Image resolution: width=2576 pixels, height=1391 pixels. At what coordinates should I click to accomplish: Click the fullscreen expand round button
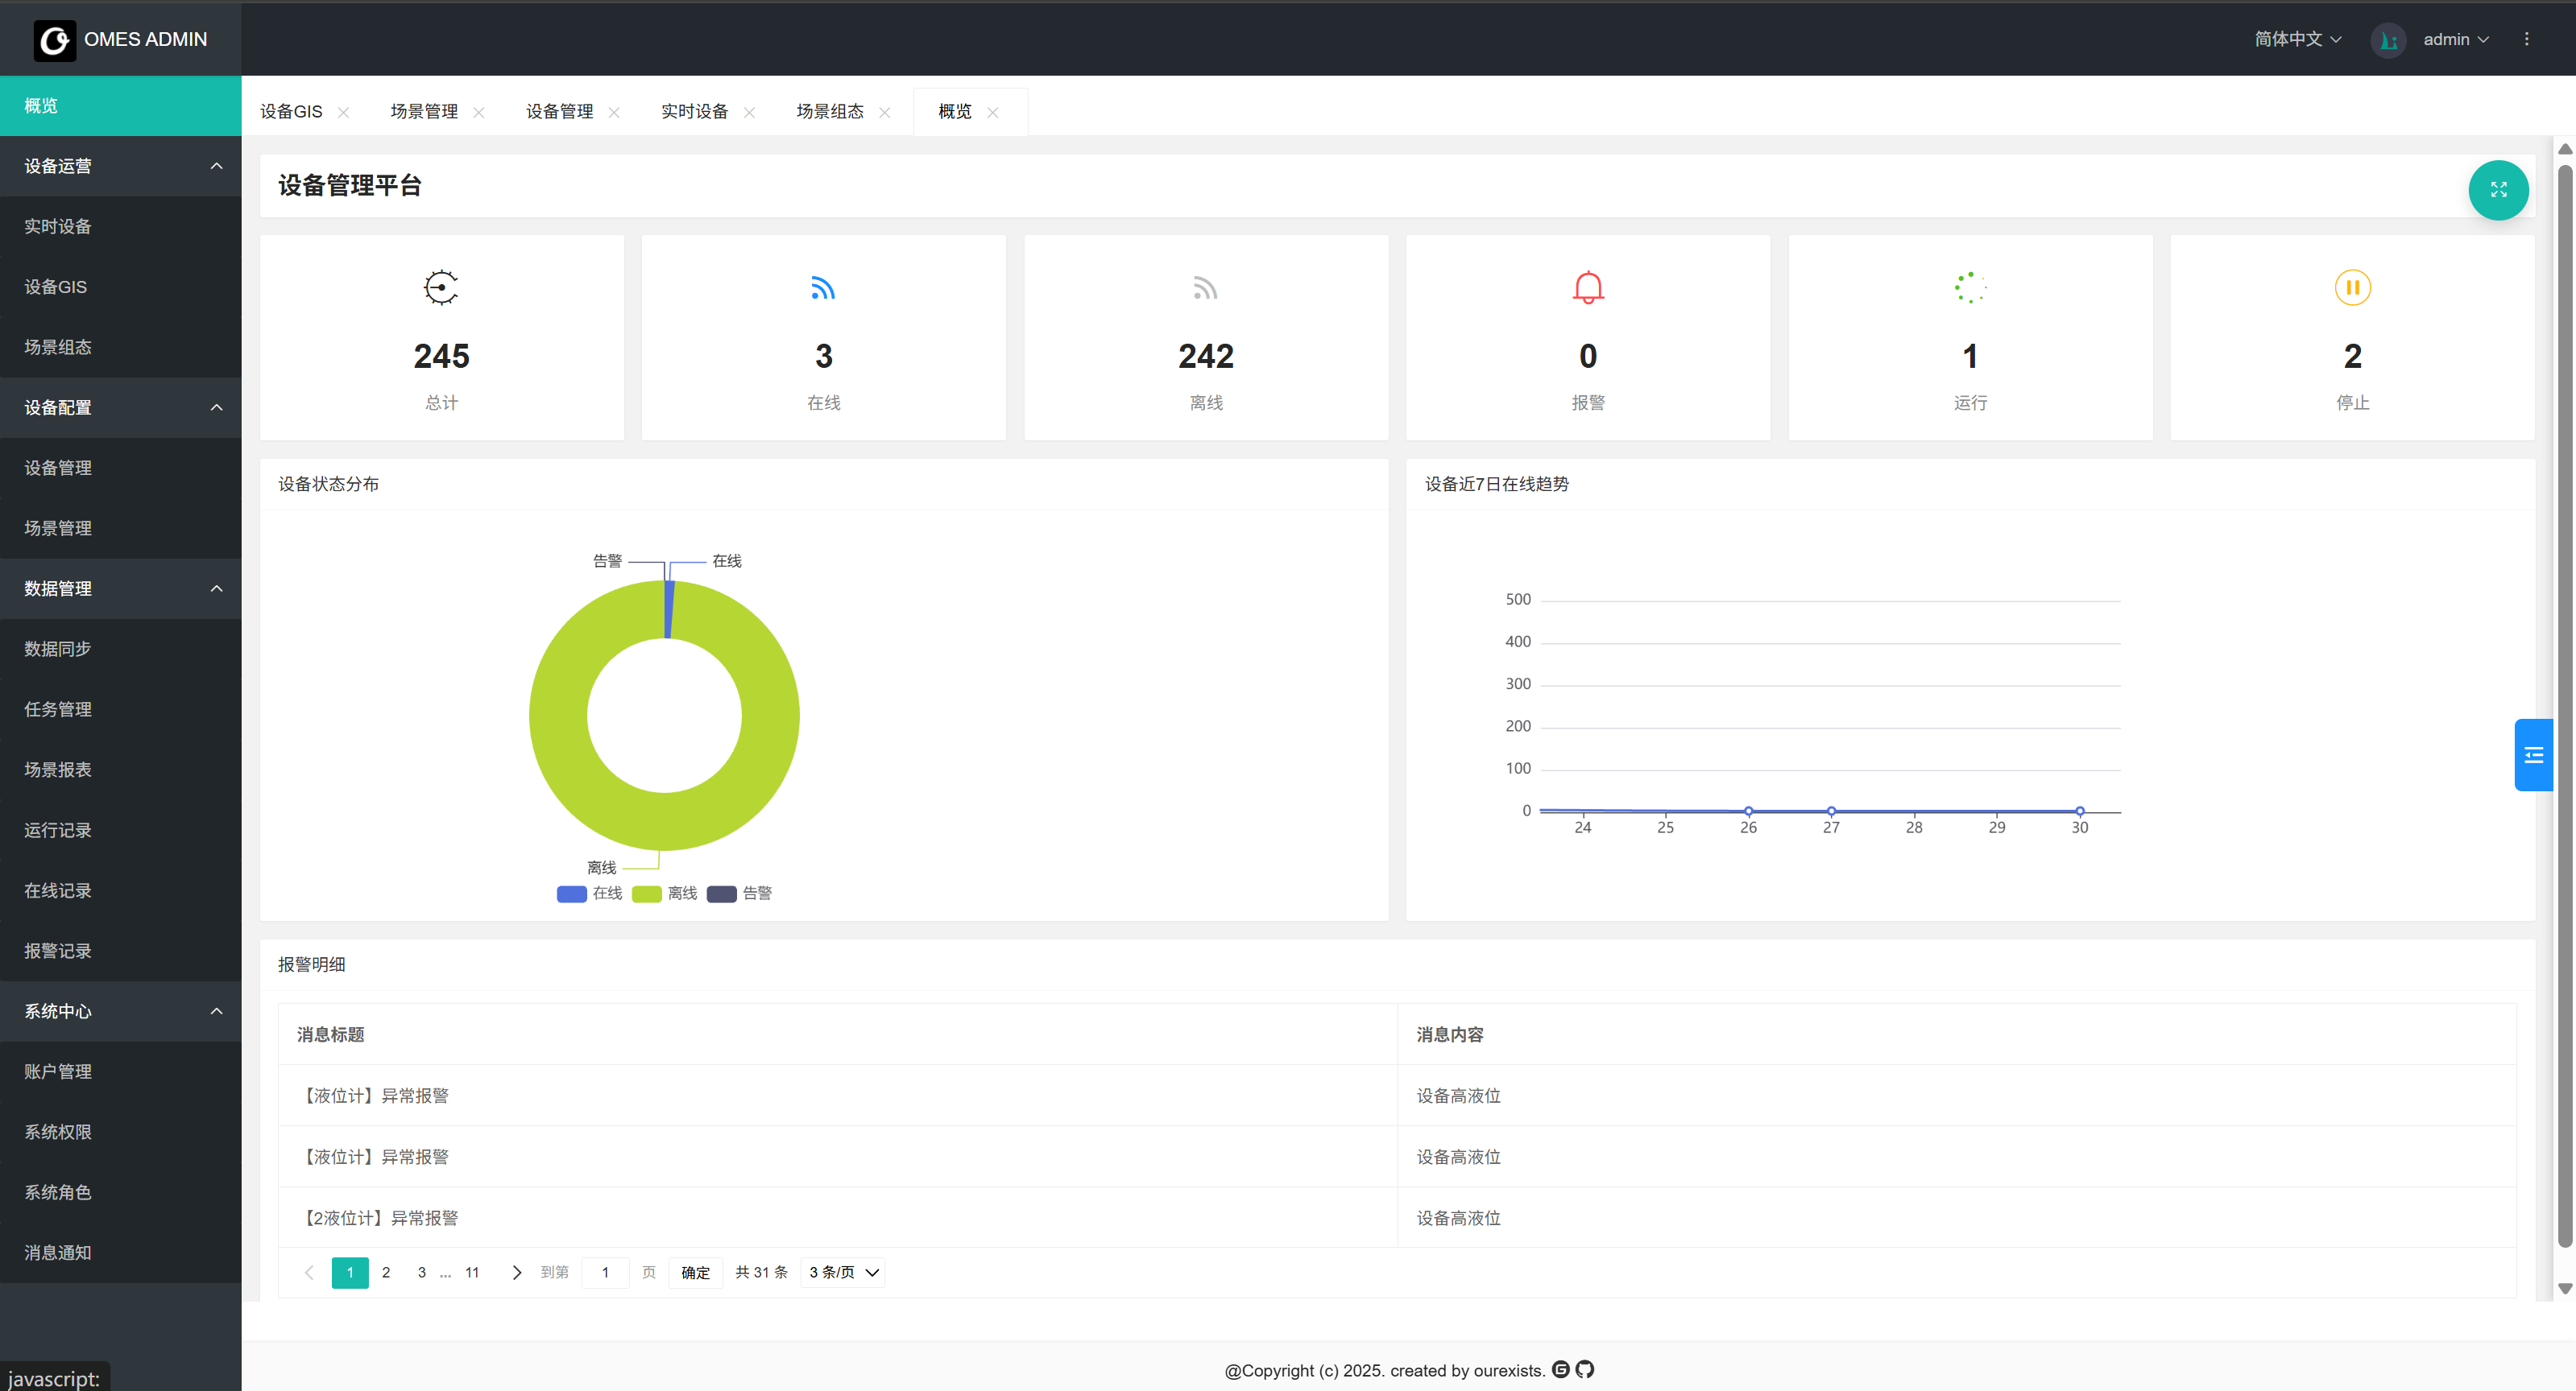(2497, 190)
